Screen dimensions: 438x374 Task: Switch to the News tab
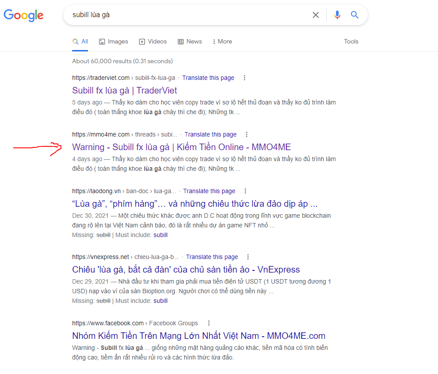(190, 42)
